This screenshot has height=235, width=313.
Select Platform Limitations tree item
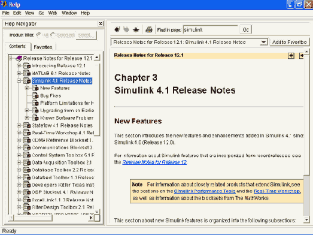click(x=67, y=103)
